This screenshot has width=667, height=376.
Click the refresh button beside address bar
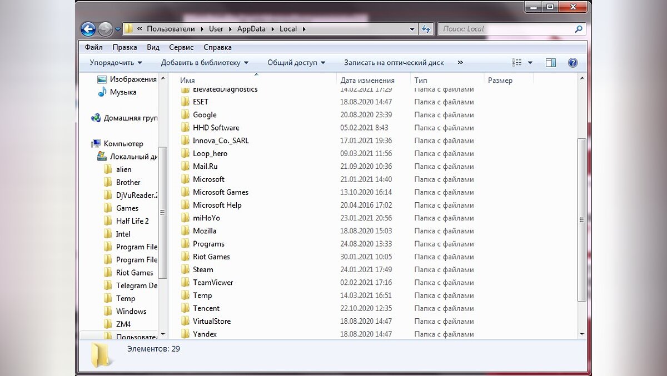point(426,29)
